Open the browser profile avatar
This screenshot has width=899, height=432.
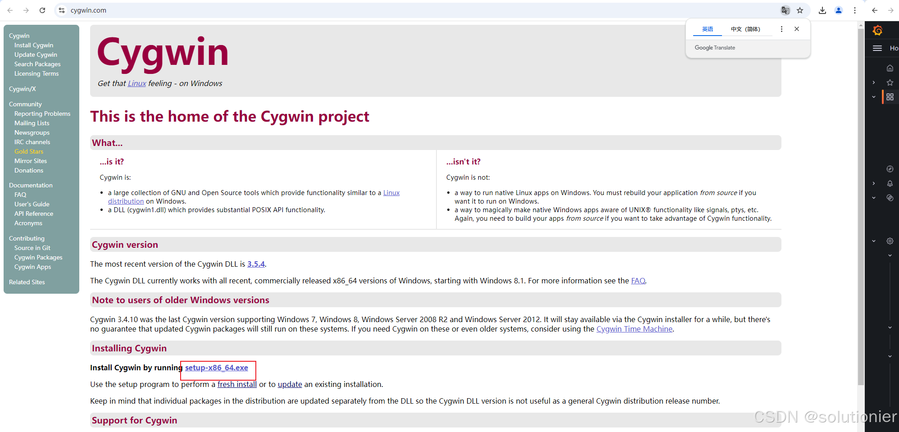click(x=839, y=10)
